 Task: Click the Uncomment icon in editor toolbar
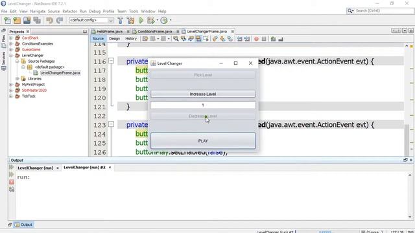click(x=281, y=39)
